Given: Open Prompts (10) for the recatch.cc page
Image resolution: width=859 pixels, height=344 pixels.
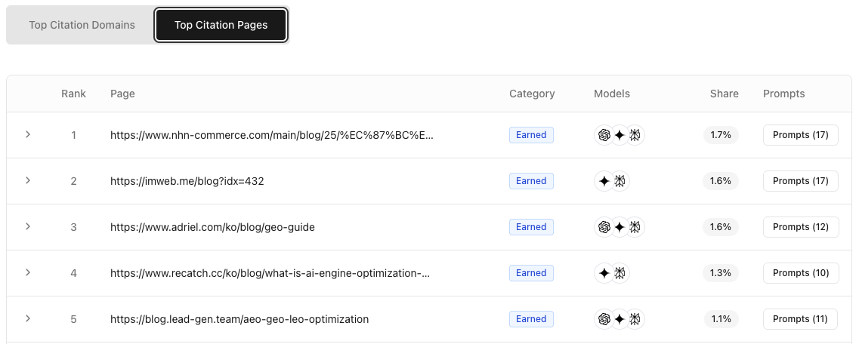Looking at the screenshot, I should [x=800, y=273].
